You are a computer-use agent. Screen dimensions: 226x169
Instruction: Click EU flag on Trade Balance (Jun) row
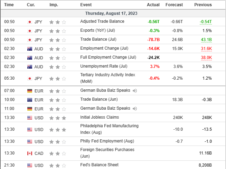pyautogui.click(x=29, y=100)
